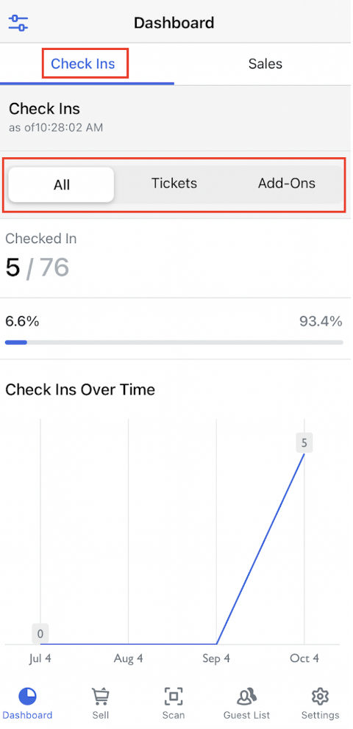353x729 pixels.
Task: Click the Oct 4 axis label
Action: coord(304,658)
